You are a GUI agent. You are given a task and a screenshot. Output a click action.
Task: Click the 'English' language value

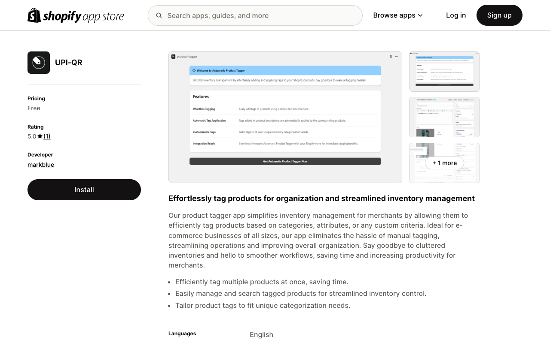click(261, 334)
